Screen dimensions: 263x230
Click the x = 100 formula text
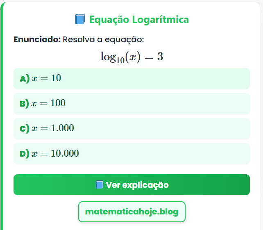[48, 103]
